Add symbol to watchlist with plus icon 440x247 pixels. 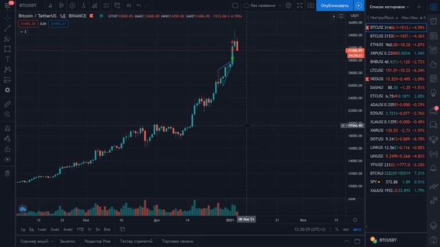(419, 7)
